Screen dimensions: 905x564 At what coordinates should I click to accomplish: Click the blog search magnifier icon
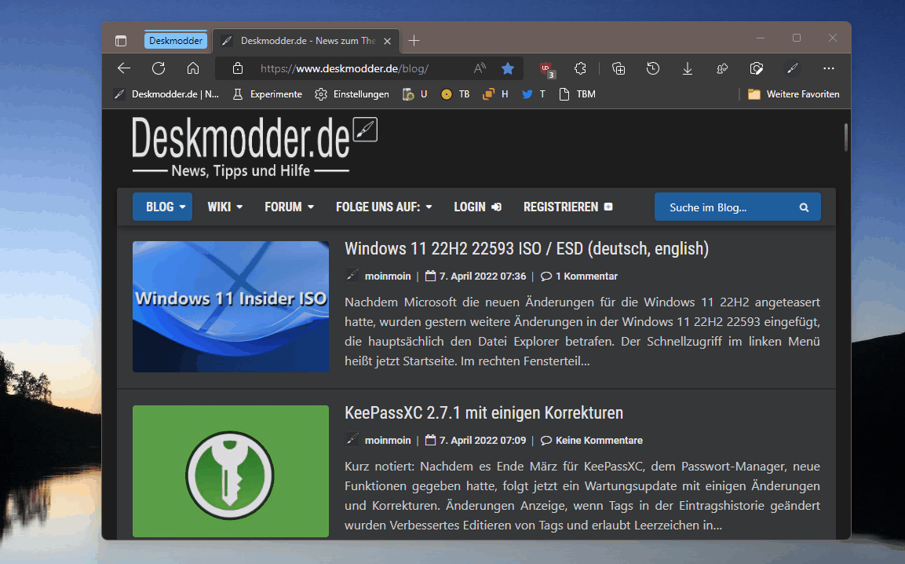point(804,207)
